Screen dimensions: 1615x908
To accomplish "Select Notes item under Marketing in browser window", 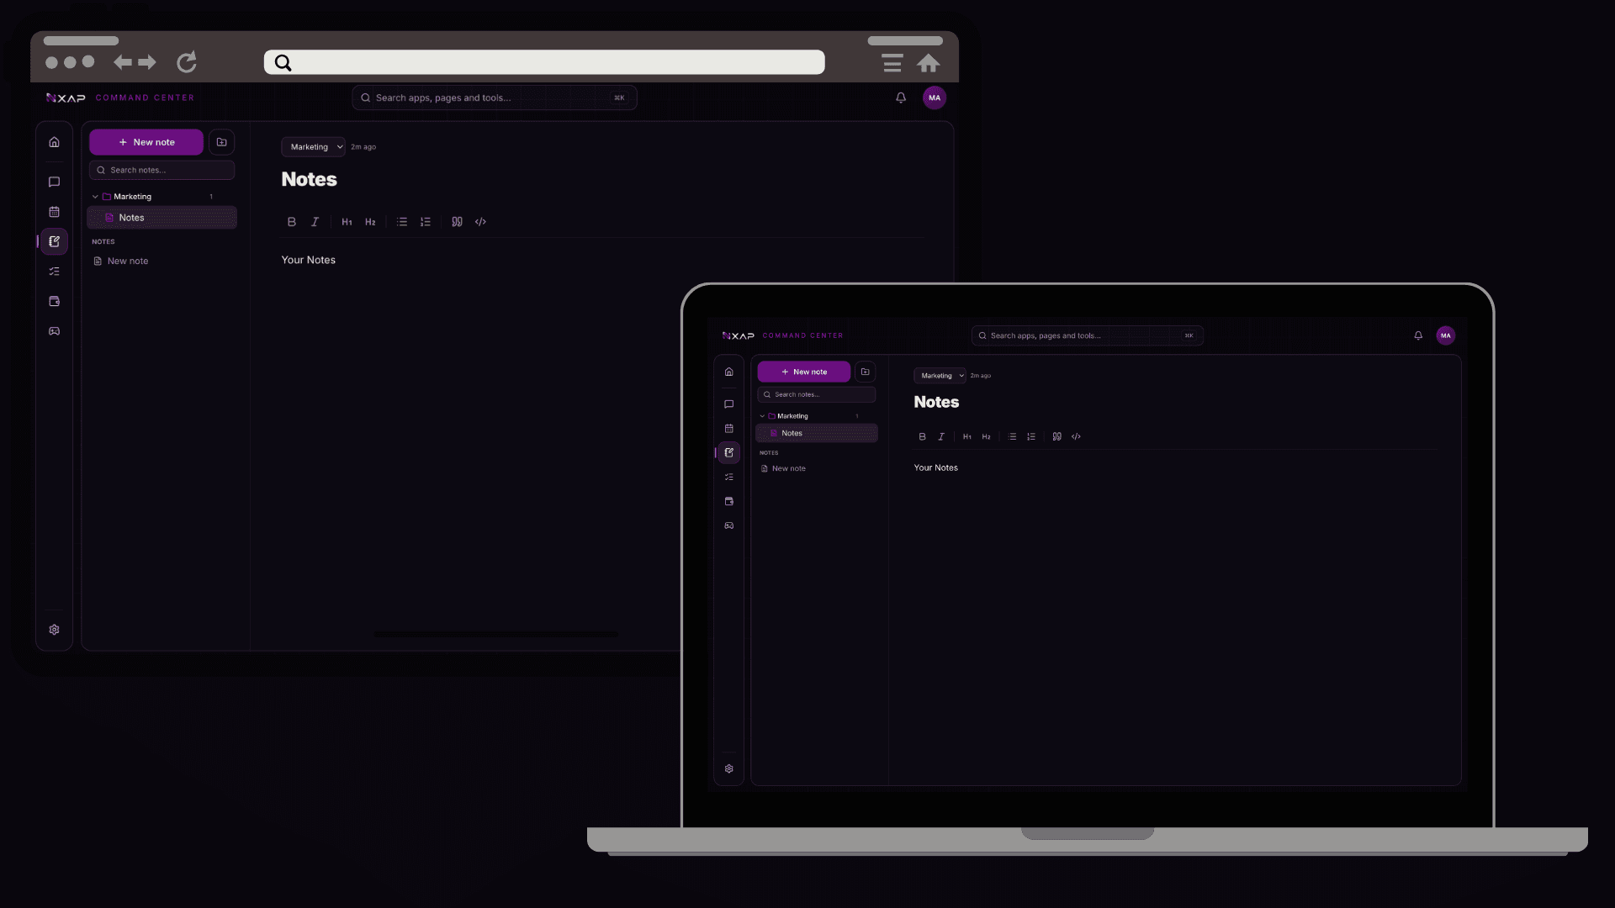I will 161,218.
